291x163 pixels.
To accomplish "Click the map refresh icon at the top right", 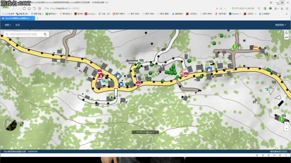I will [287, 33].
